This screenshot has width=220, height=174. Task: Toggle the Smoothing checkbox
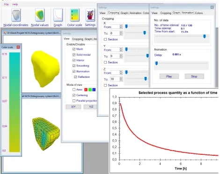[x=74, y=66]
